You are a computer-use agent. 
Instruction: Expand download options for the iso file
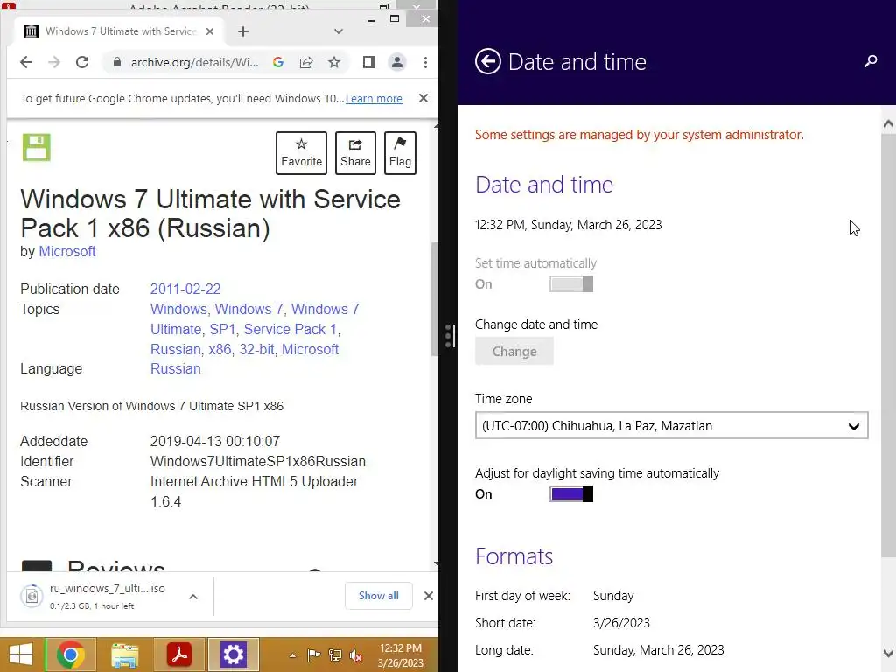193,597
